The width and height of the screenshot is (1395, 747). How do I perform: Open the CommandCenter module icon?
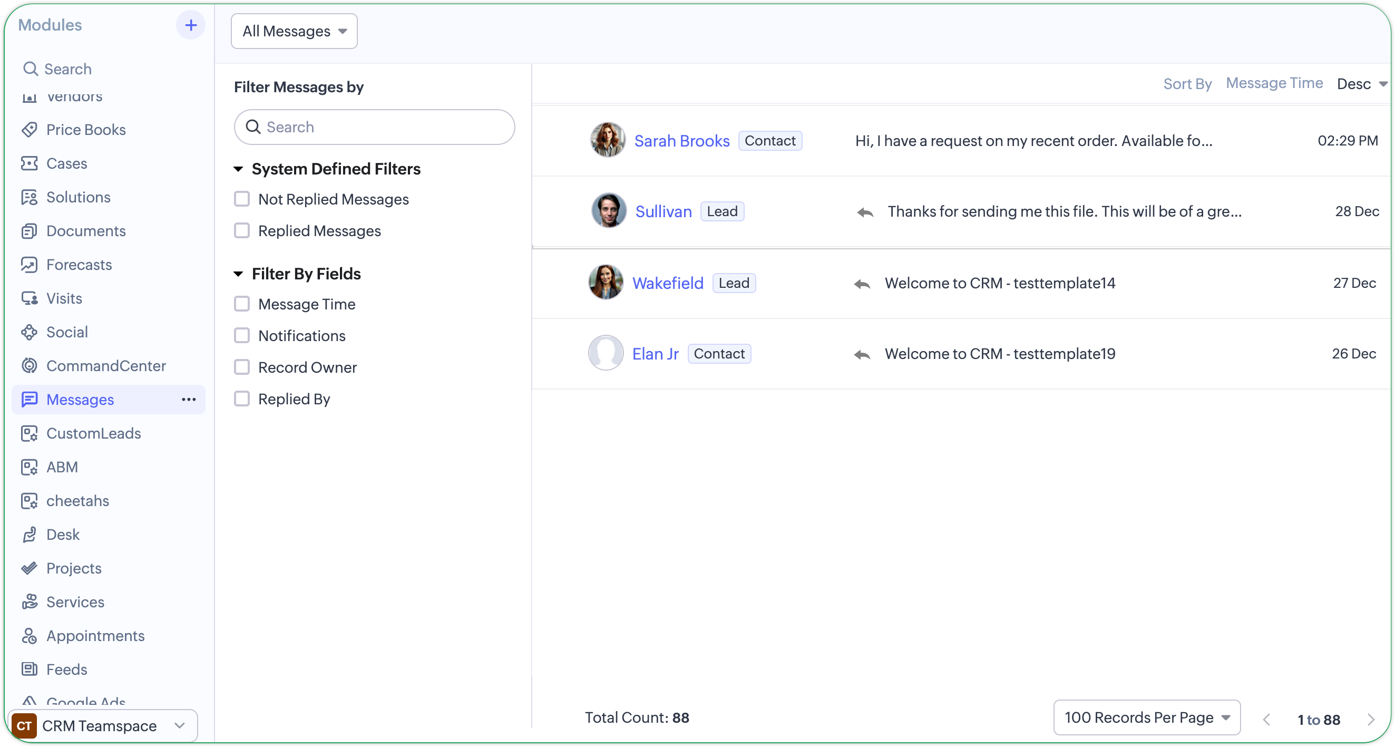coord(29,366)
